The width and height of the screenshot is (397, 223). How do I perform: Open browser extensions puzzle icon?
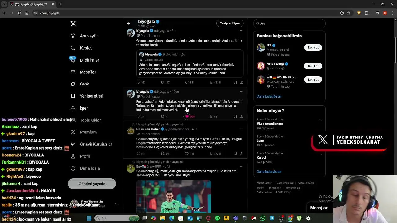tap(367, 13)
